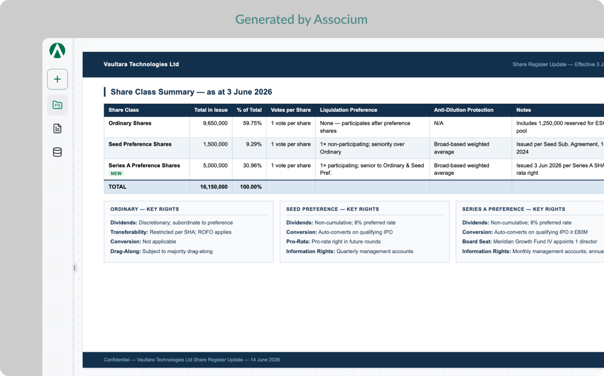The height and width of the screenshot is (376, 604).
Task: Click the Confidential footer text
Action: (191, 360)
